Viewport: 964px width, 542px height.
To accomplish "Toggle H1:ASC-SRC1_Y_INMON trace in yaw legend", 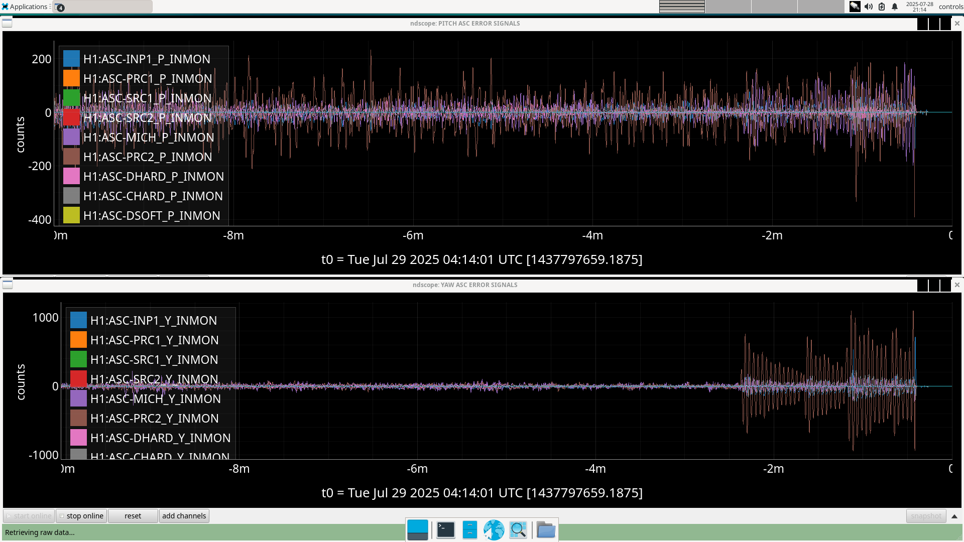I will tap(154, 360).
